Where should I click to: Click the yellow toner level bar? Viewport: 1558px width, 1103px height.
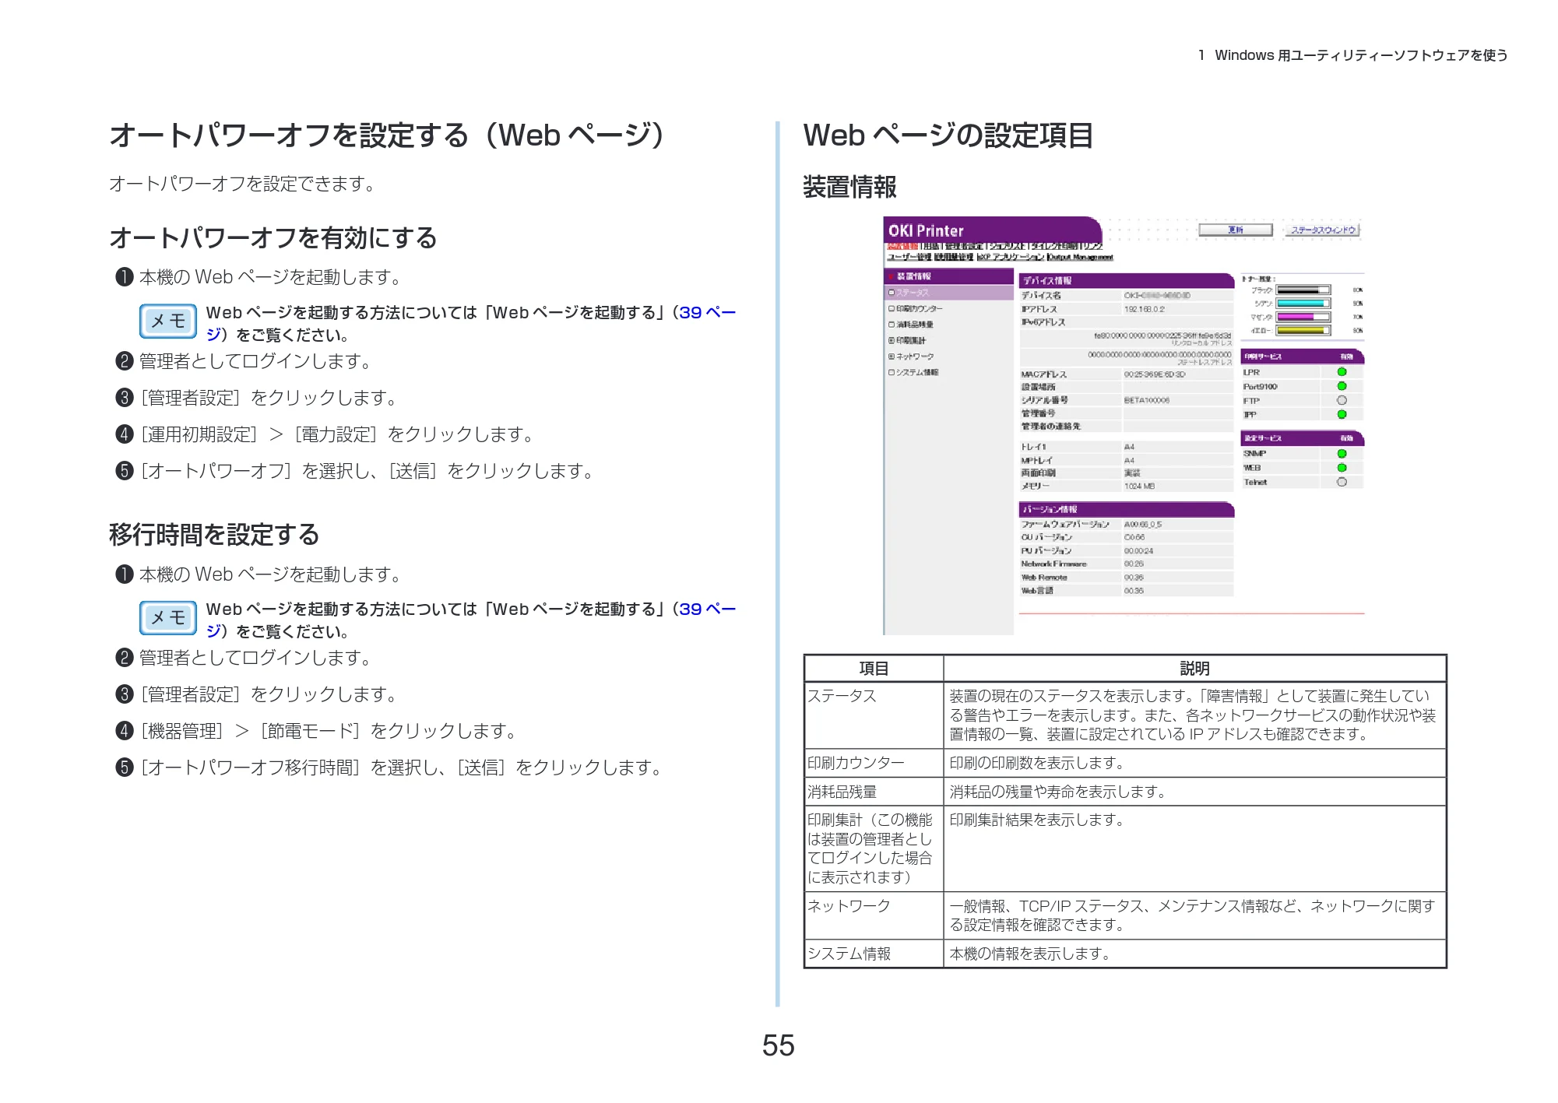click(1303, 330)
